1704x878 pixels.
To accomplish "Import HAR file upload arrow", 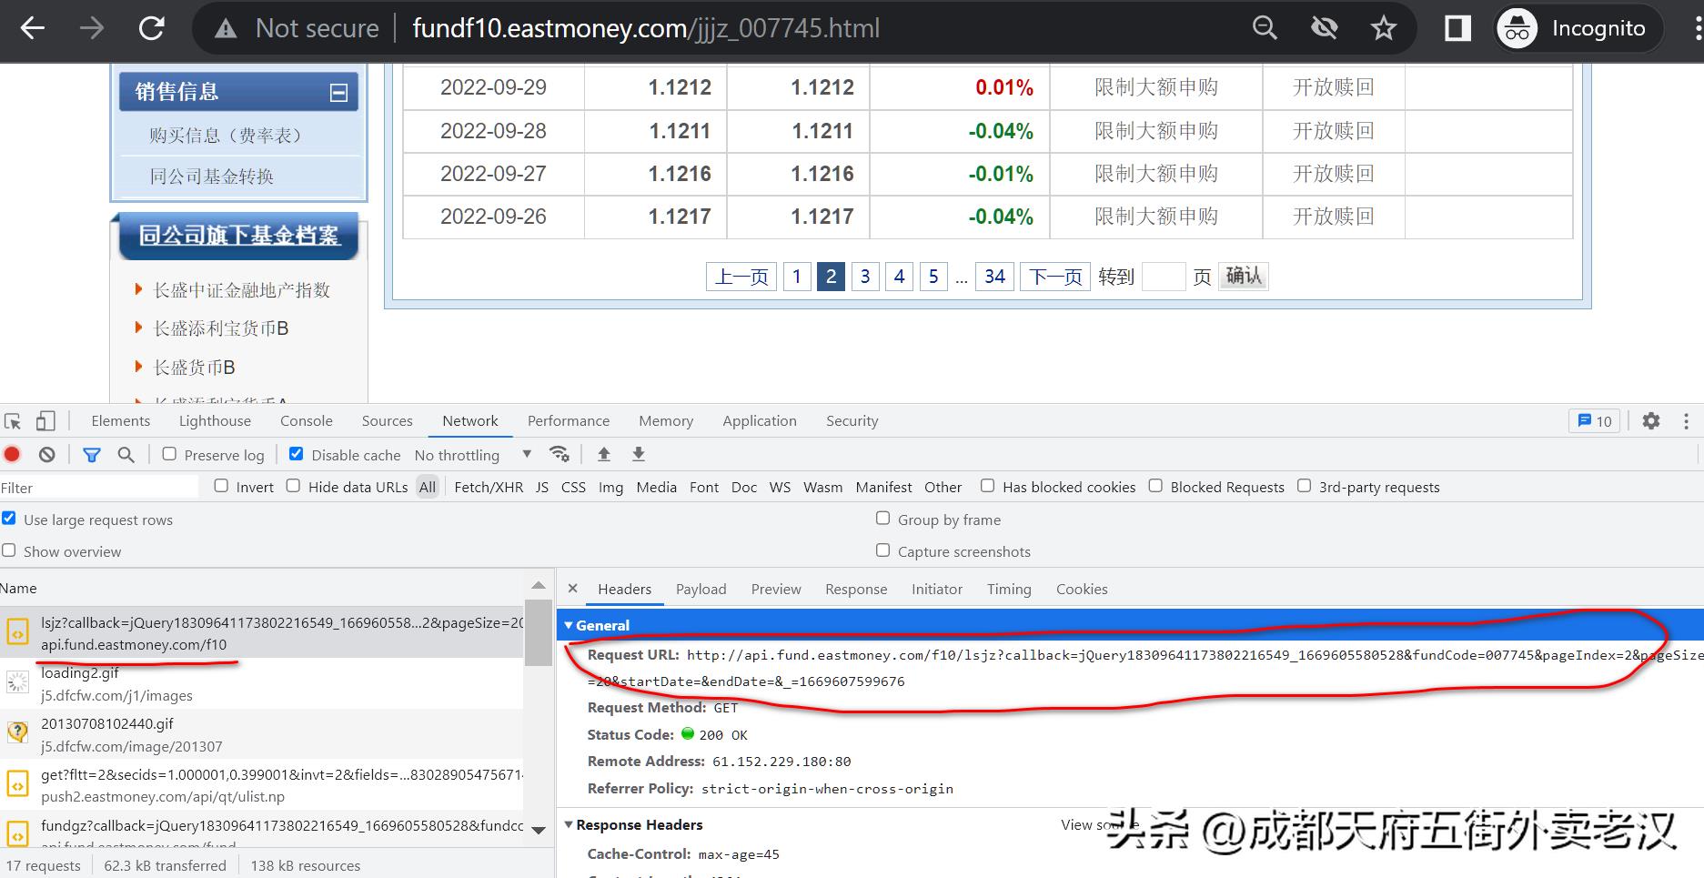I will coord(603,454).
